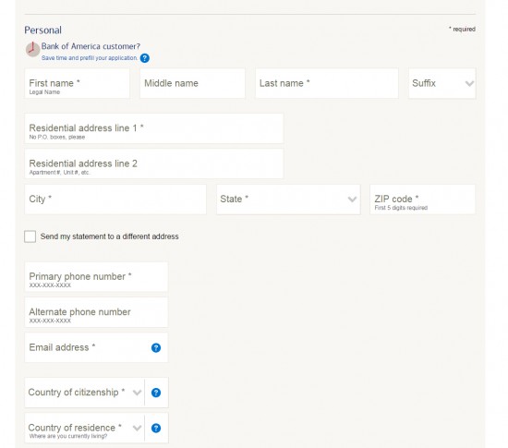Image resolution: width=508 pixels, height=448 pixels.
Task: Focus the First name field
Action: click(77, 83)
